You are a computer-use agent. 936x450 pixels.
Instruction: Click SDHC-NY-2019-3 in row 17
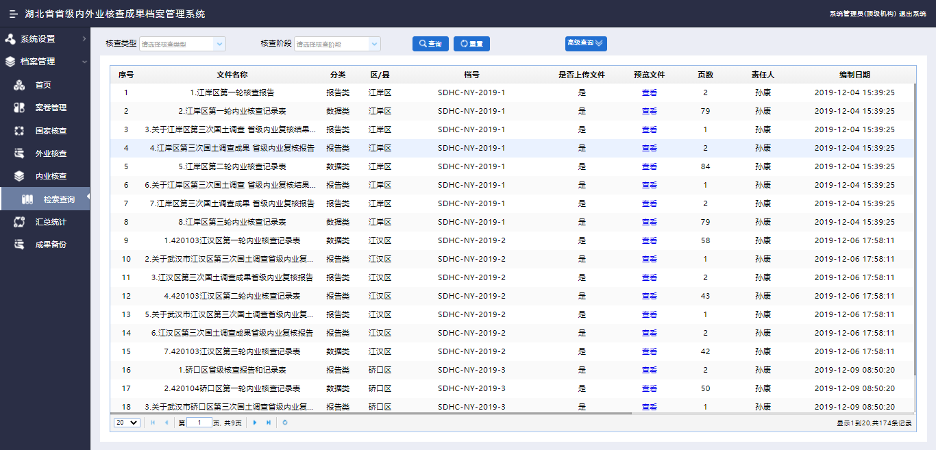tap(471, 388)
